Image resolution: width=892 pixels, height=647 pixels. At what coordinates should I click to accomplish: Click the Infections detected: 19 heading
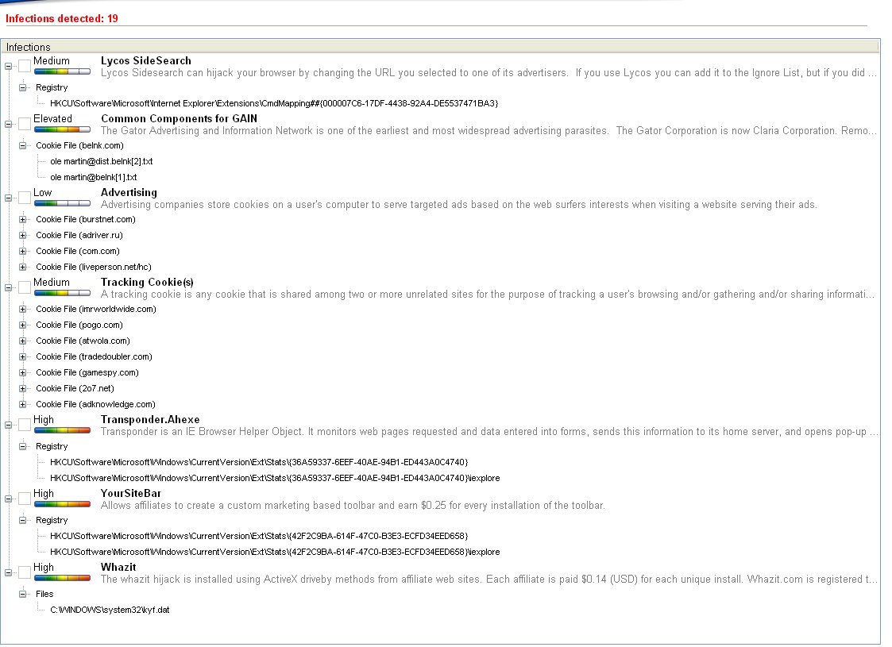click(x=61, y=19)
